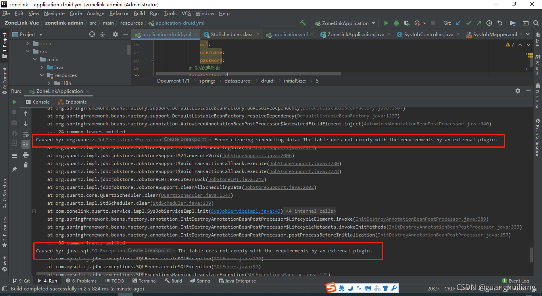Open the VCS menu
Screen dimensions: 542x296
[186, 13]
